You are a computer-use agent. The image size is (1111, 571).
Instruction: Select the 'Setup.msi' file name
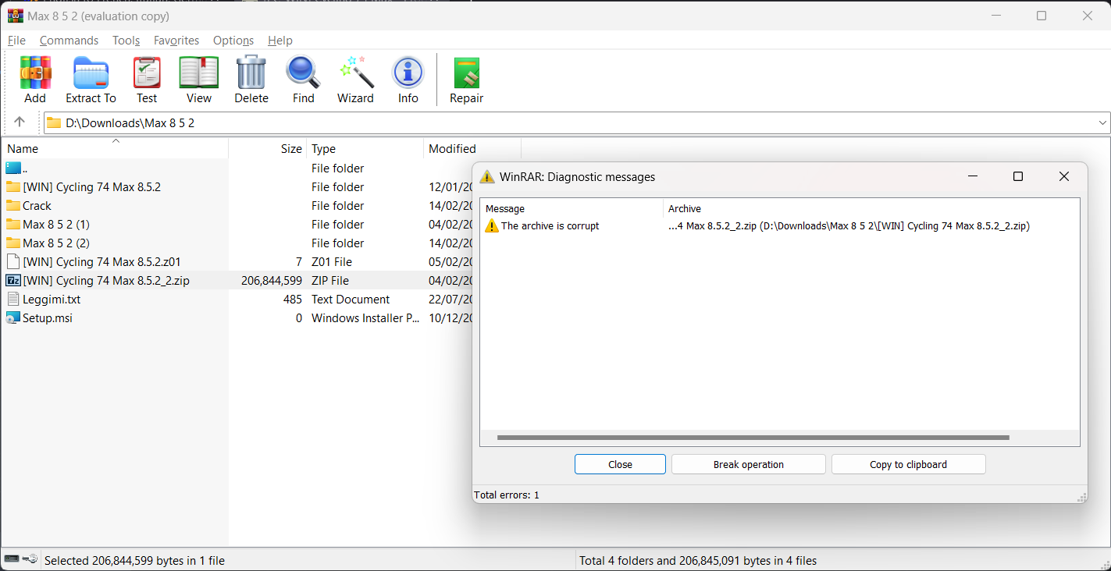(48, 317)
